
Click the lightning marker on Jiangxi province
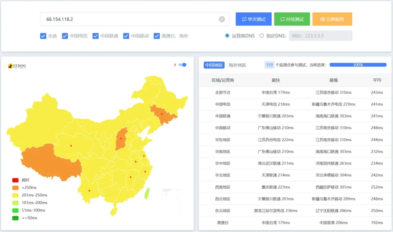pos(130,177)
